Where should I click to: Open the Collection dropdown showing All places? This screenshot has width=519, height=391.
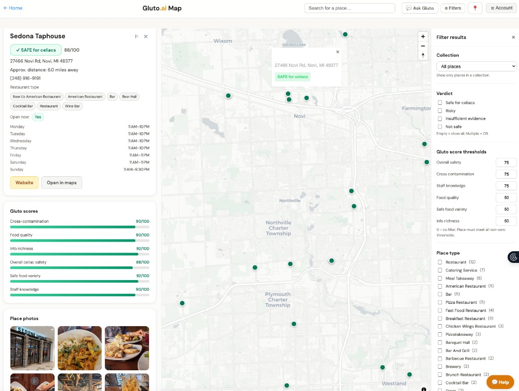point(476,66)
